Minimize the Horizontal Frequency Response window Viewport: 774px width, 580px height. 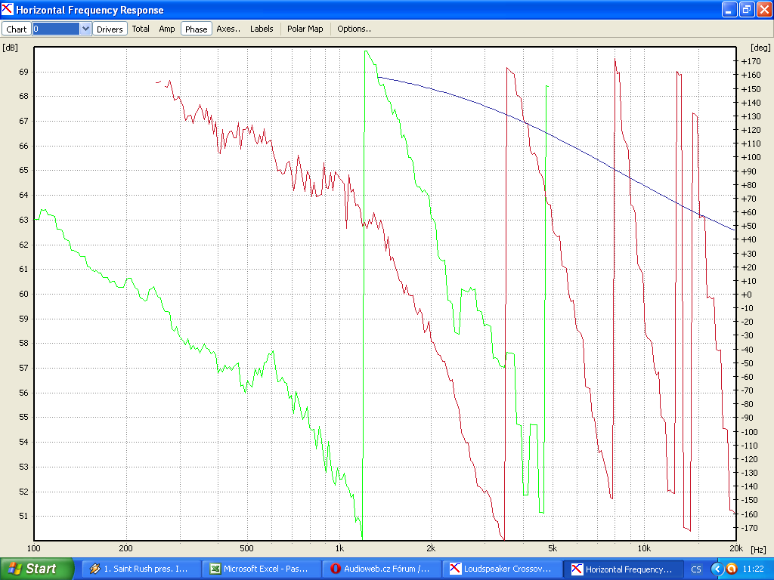point(729,9)
